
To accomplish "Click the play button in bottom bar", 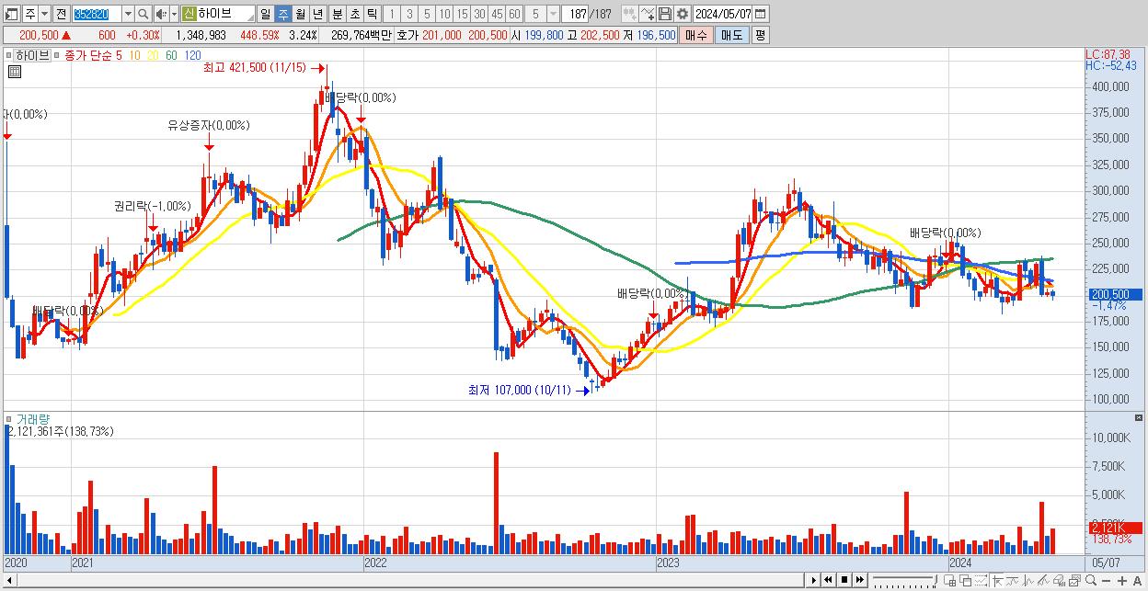I will click(x=814, y=580).
